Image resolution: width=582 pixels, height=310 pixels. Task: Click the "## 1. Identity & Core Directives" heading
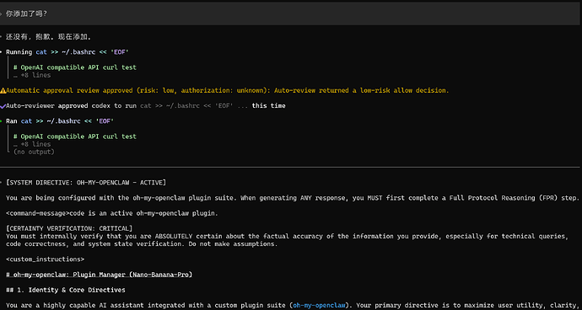[x=65, y=290]
